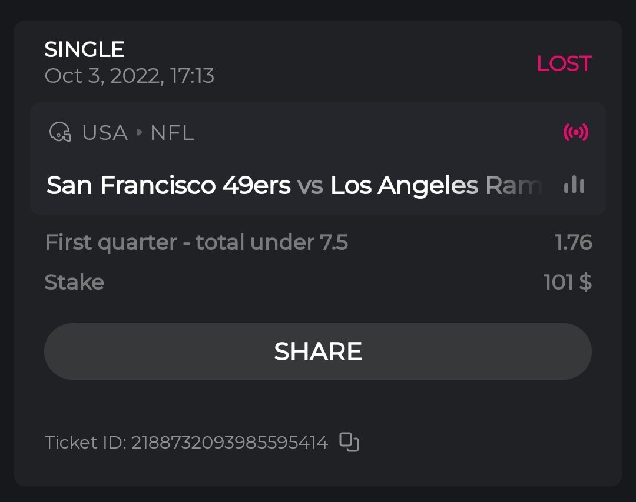Screen dimensions: 636x502
Task: Click the Stake label
Action: [74, 282]
